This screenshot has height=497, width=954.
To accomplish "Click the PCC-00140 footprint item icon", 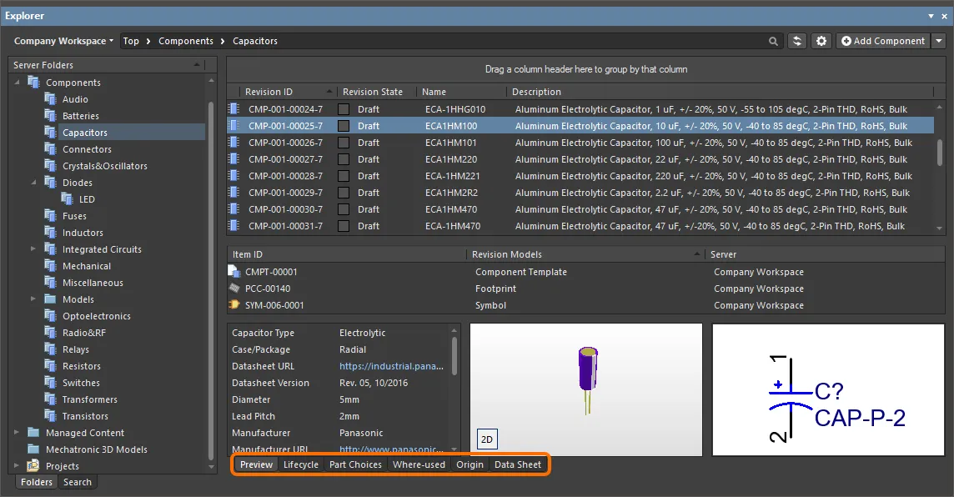I will (234, 289).
